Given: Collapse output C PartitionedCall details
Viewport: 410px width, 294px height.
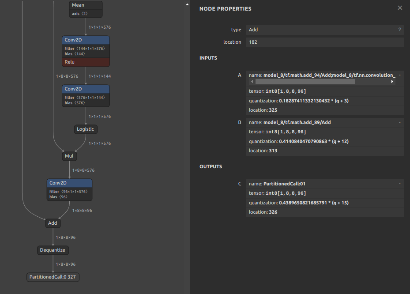Looking at the screenshot, I should [399, 183].
